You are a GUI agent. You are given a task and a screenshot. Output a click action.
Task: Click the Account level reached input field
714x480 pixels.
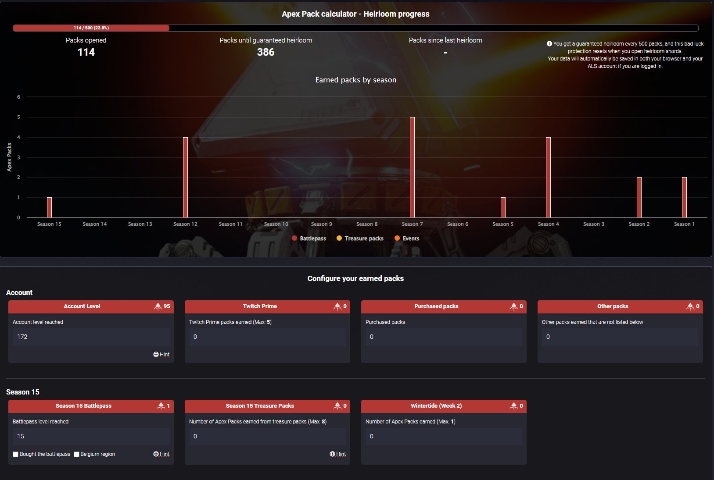click(91, 337)
